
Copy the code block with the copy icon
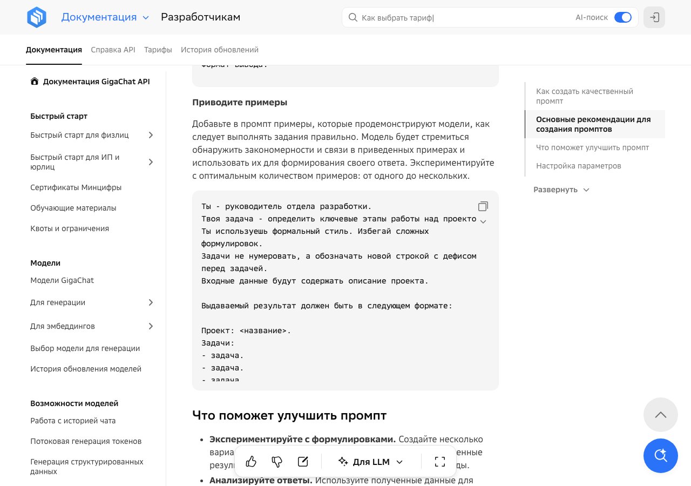tap(483, 206)
